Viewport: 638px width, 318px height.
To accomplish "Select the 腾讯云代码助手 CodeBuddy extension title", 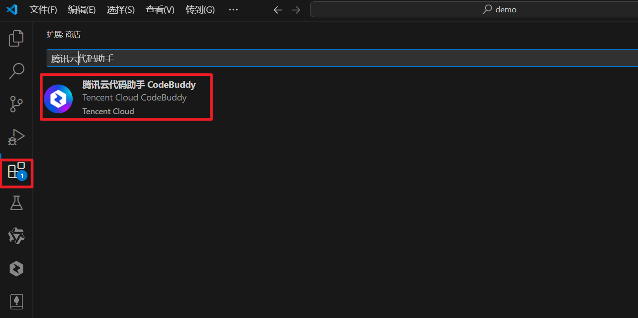I will (x=139, y=85).
